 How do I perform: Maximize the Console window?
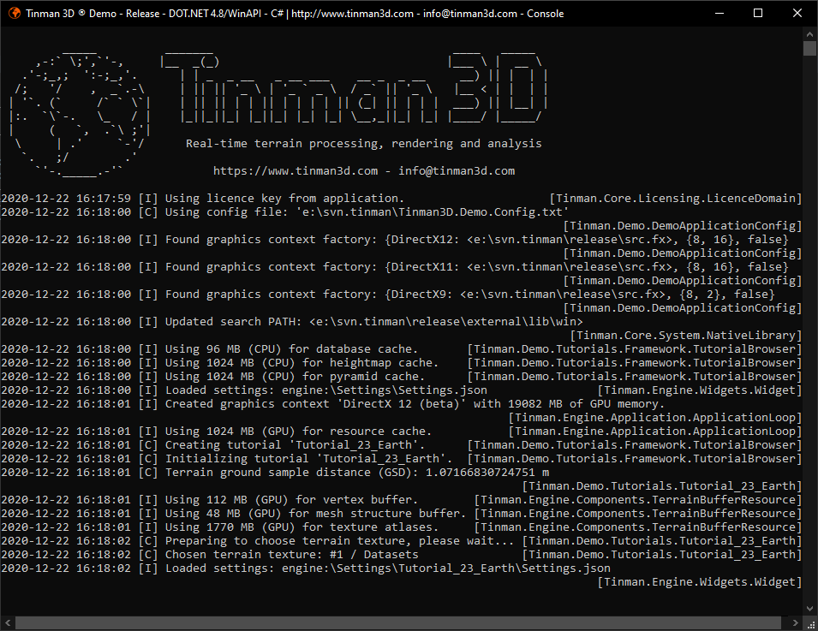(758, 13)
